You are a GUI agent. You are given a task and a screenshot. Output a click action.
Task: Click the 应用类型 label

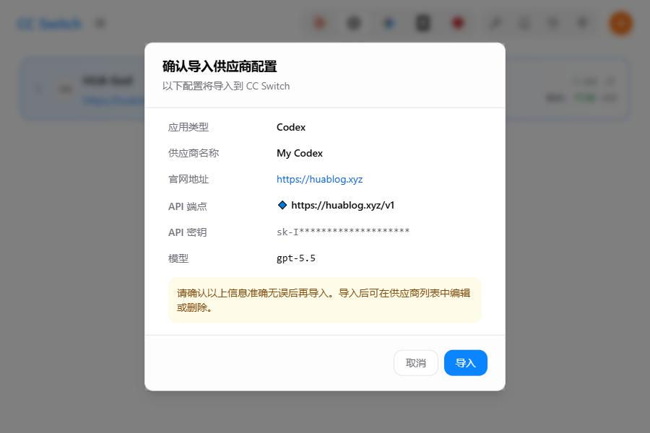[x=188, y=127]
